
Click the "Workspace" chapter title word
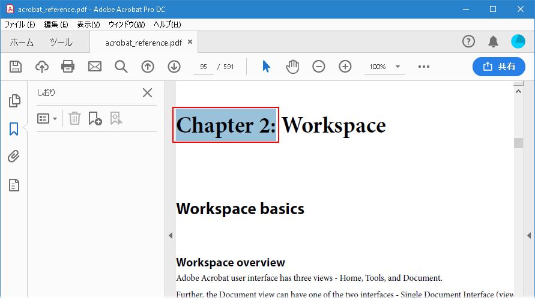(334, 126)
